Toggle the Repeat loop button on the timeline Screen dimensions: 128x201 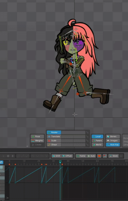1,162
